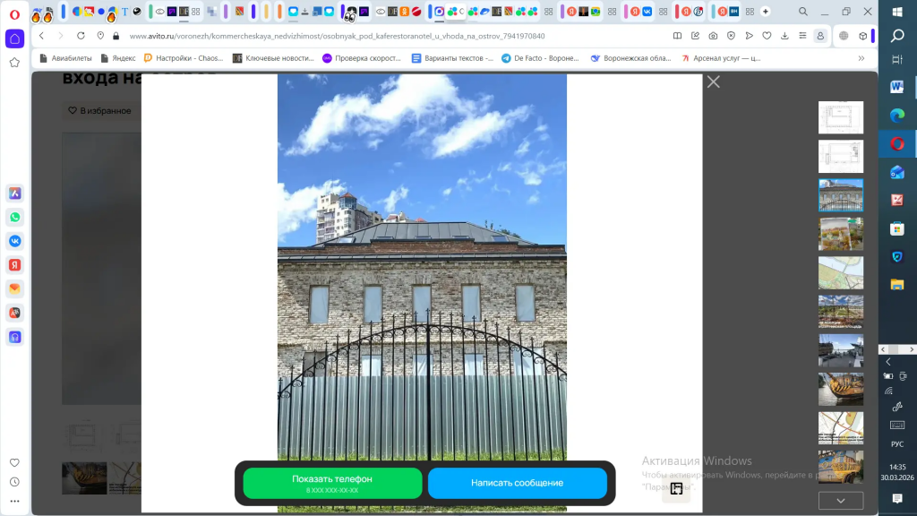Open the autumn aerial view thumbnail

point(840,234)
